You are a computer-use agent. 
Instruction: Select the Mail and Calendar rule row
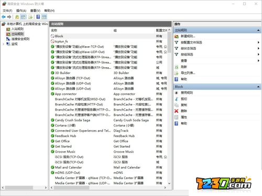pos(108,167)
